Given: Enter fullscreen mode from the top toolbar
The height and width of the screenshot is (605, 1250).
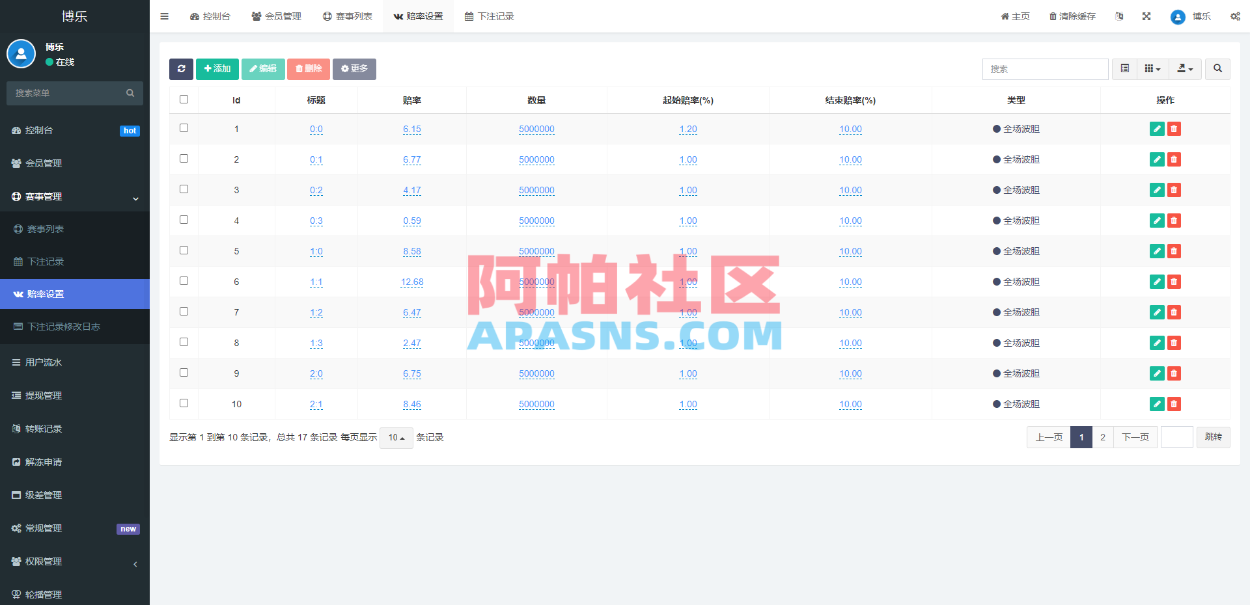Looking at the screenshot, I should click(1146, 16).
